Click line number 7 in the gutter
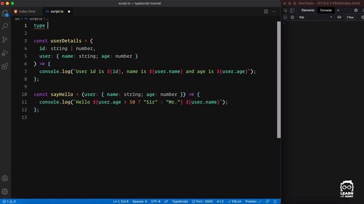Image resolution: width=364 pixels, height=204 pixels. pyautogui.click(x=26, y=71)
